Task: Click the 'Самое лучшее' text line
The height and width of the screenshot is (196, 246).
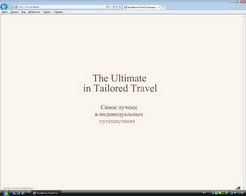Action: [x=119, y=107]
